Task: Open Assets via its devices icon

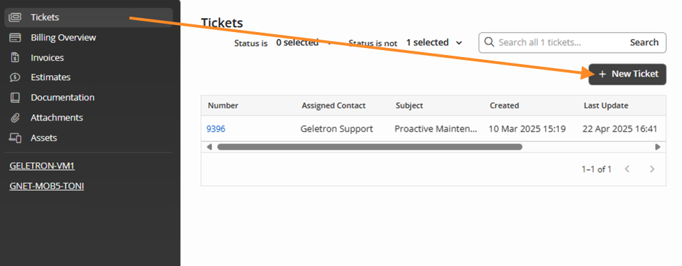Action: (x=15, y=138)
